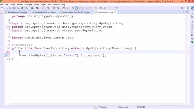Navigate back with the yellow arrow icon
194x109 pixels.
pos(105,8)
